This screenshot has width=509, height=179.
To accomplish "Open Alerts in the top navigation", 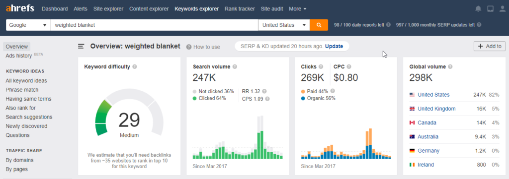I will click(x=81, y=9).
